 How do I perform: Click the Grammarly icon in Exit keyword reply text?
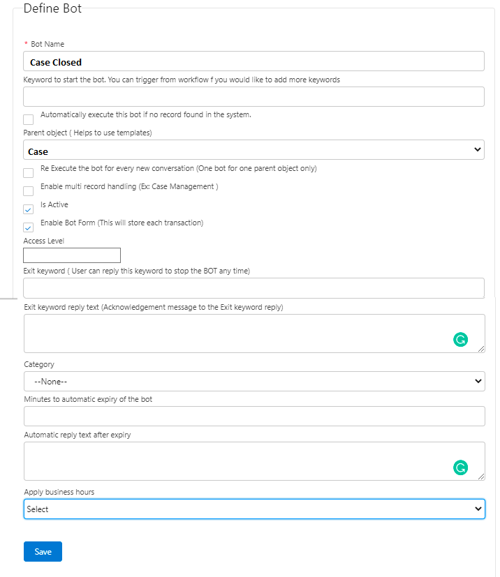pos(460,340)
